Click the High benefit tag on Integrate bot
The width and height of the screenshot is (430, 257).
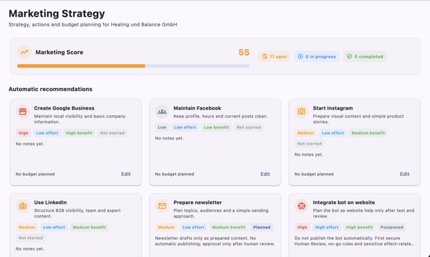[359, 227]
